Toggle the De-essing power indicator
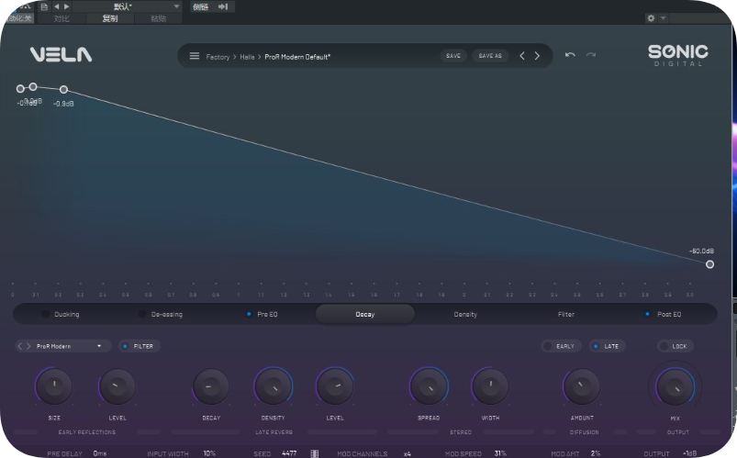This screenshot has width=737, height=458. pyautogui.click(x=142, y=314)
